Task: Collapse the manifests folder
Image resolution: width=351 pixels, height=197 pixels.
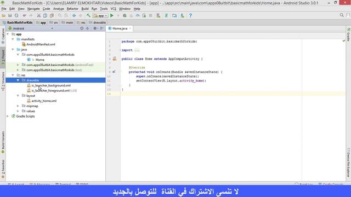Action: click(x=13, y=39)
